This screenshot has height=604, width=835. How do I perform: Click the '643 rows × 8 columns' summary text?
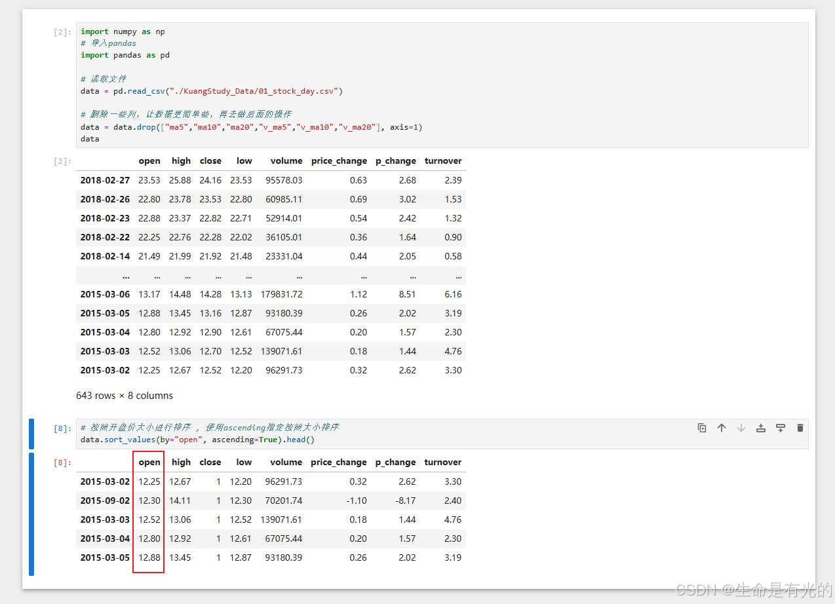coord(125,396)
